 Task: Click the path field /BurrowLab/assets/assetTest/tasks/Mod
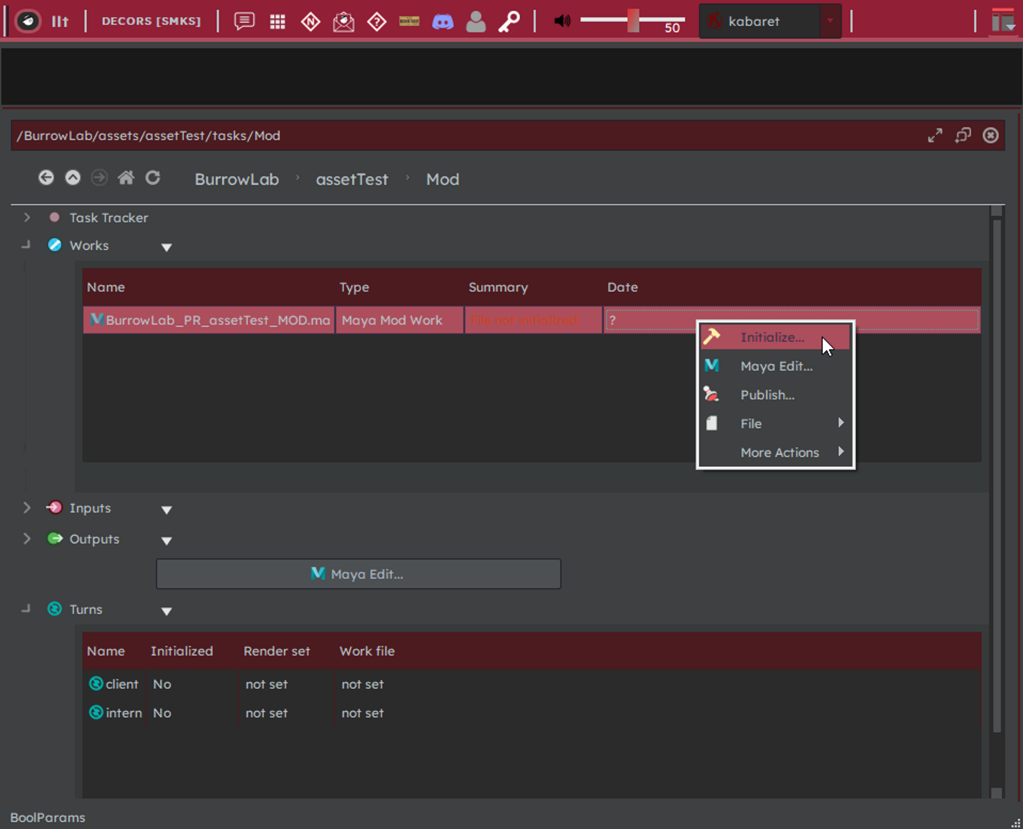coord(507,136)
